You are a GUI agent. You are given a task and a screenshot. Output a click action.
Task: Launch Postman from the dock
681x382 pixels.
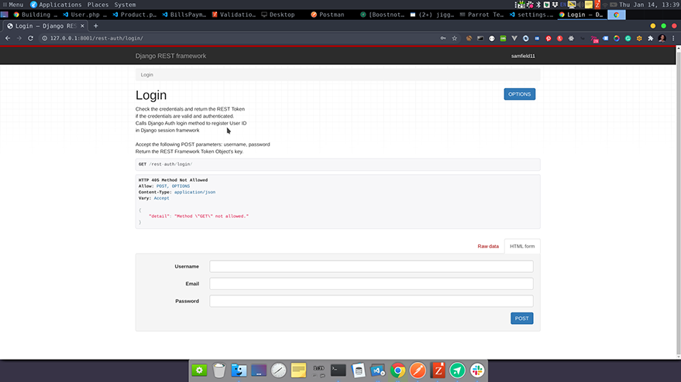418,370
